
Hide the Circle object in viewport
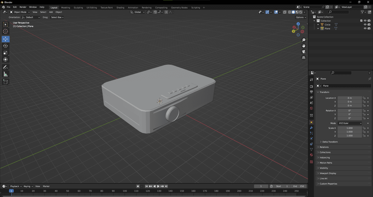coord(365,25)
